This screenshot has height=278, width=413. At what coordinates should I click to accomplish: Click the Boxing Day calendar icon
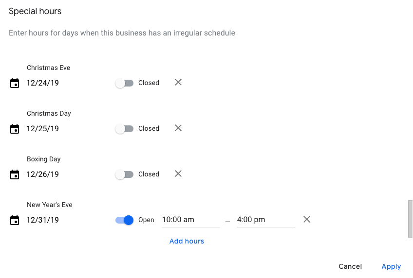[15, 174]
